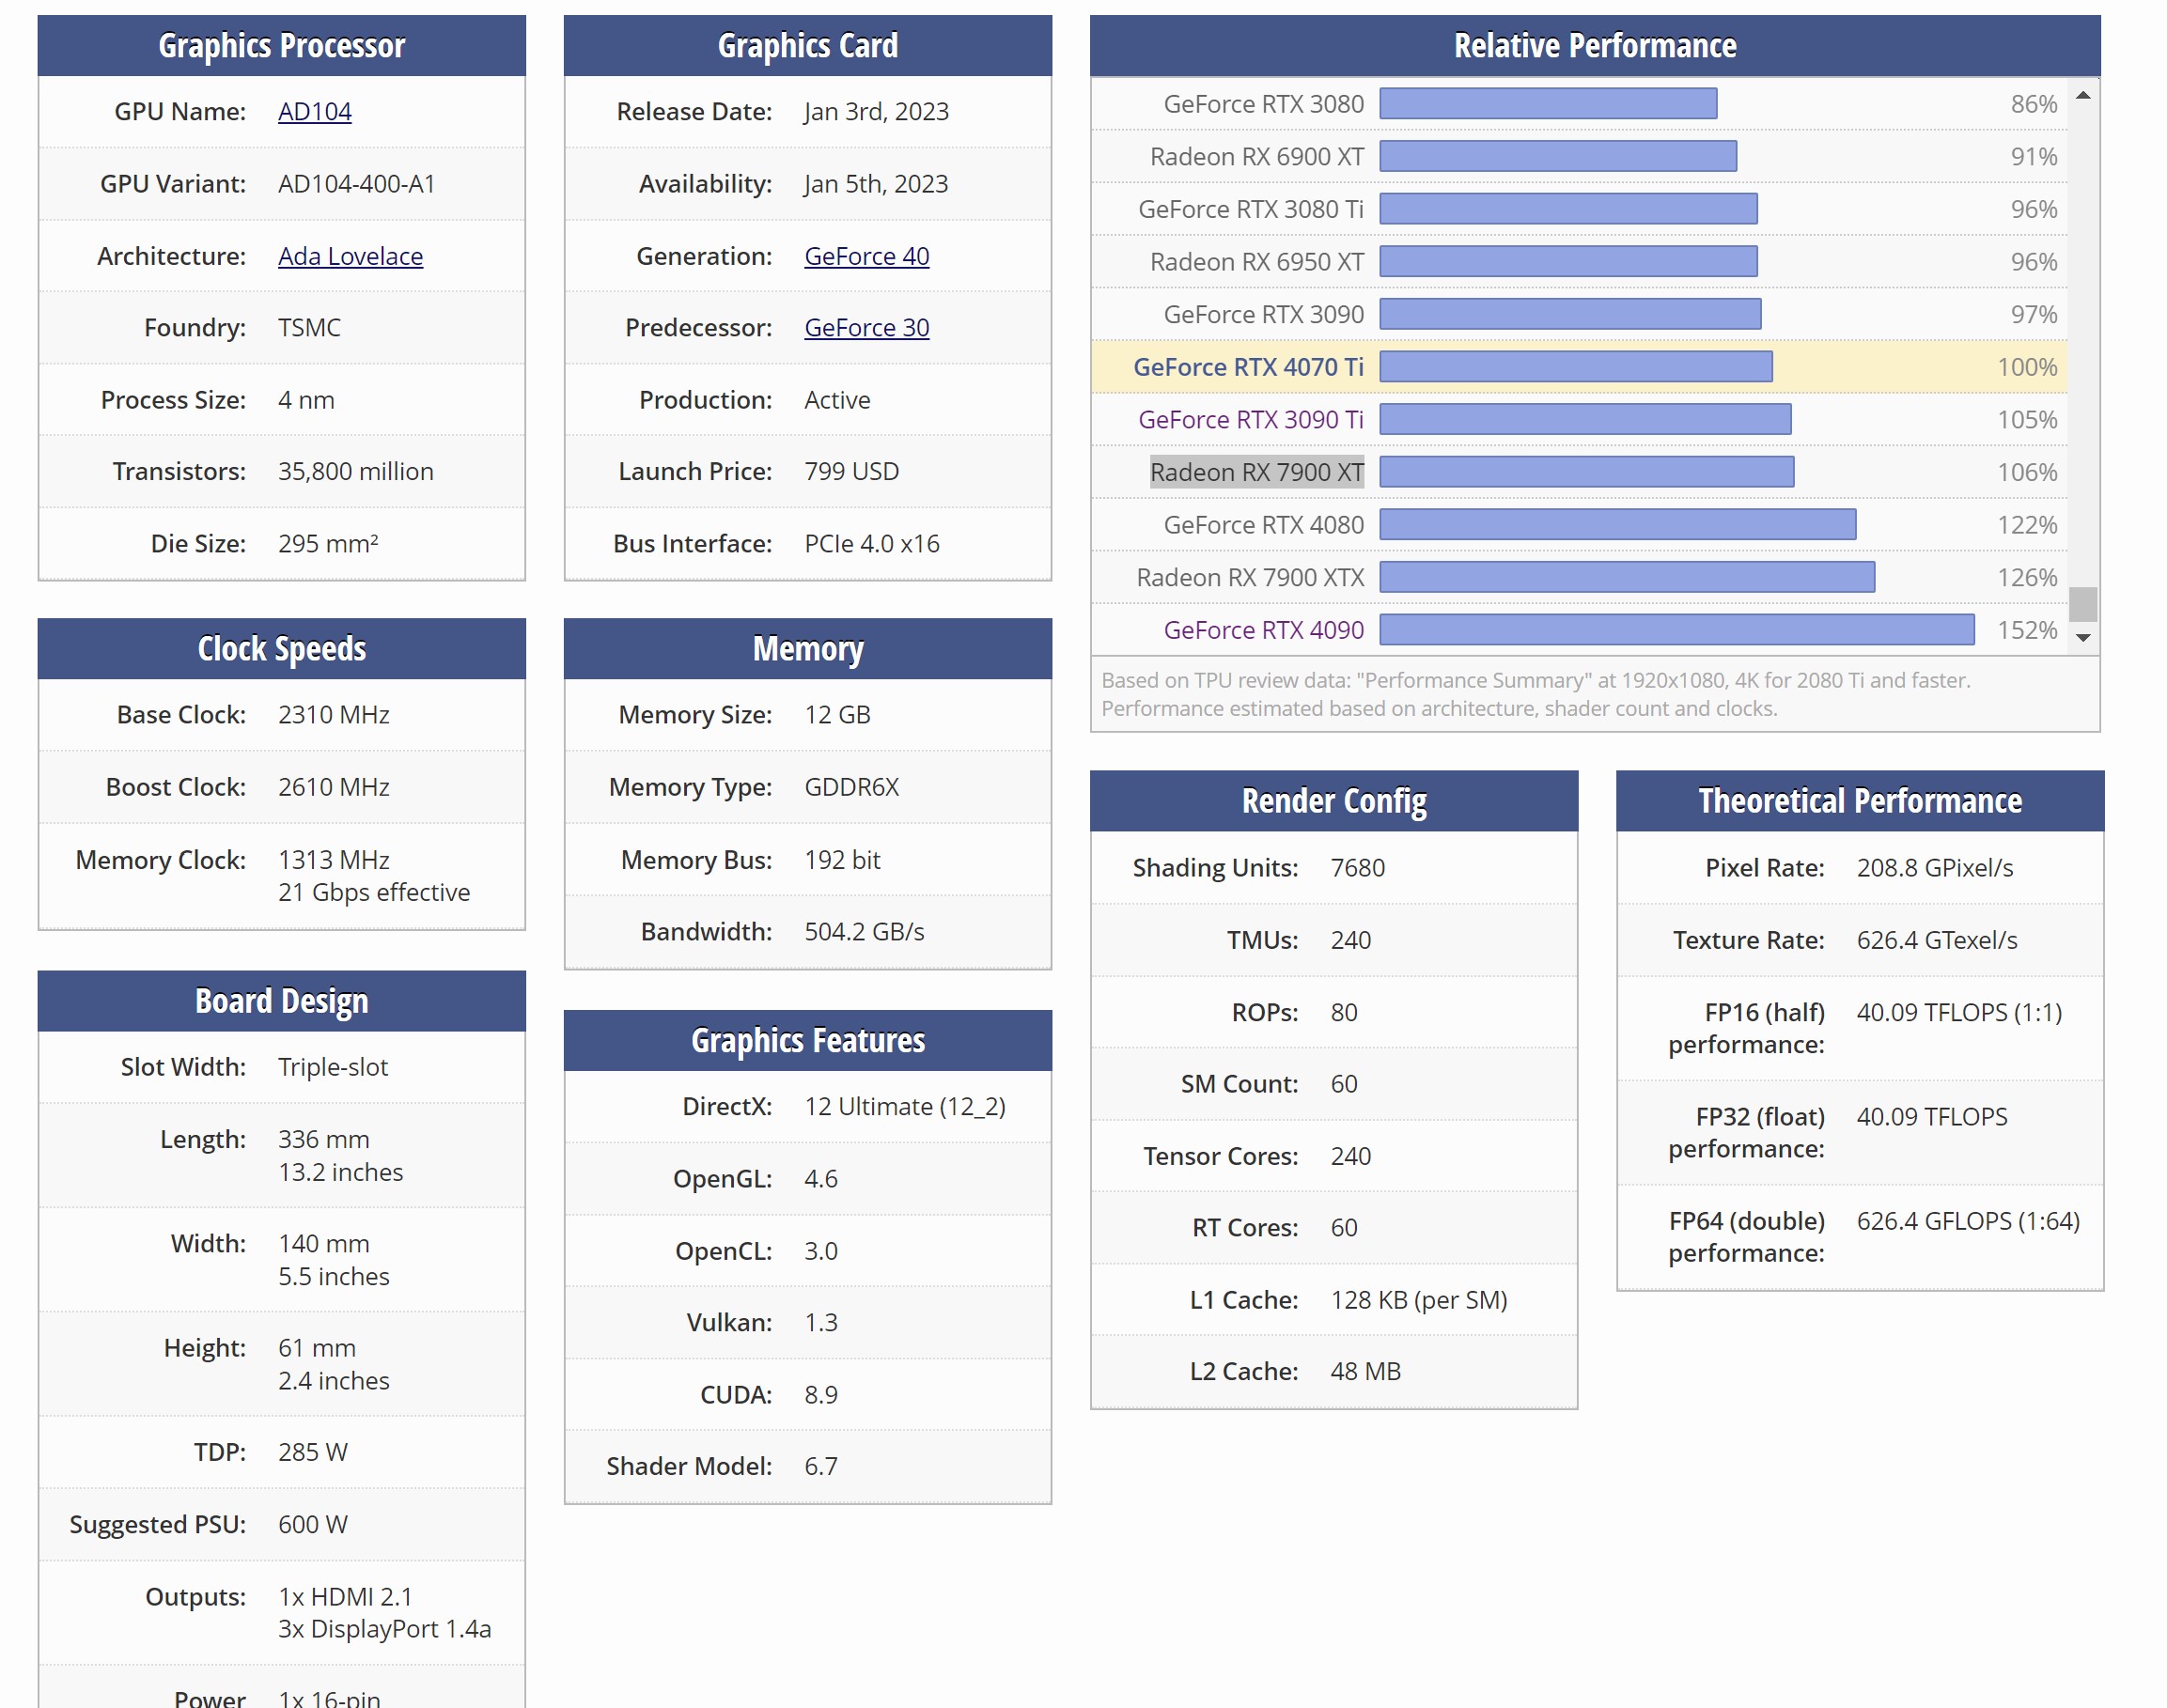Click the CUDA value 8.9

[820, 1395]
